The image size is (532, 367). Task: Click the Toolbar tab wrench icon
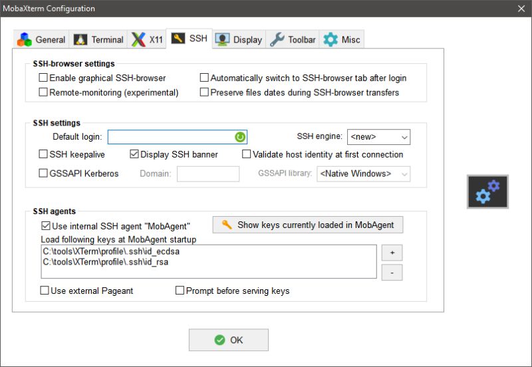coord(277,39)
